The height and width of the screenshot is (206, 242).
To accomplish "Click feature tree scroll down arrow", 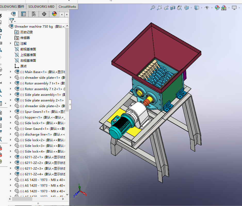I will 67,195.
